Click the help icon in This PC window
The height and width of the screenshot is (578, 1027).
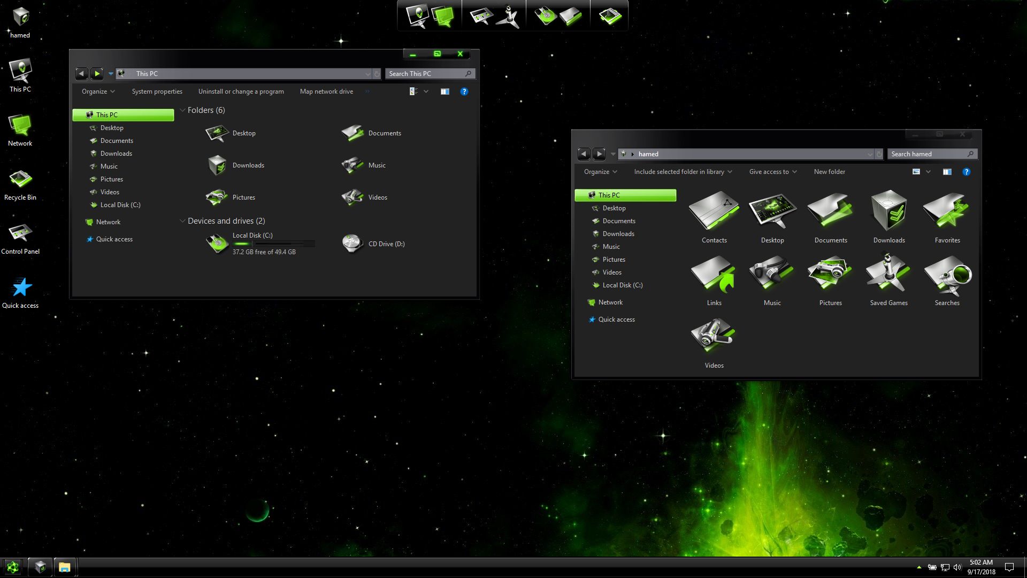pyautogui.click(x=464, y=92)
